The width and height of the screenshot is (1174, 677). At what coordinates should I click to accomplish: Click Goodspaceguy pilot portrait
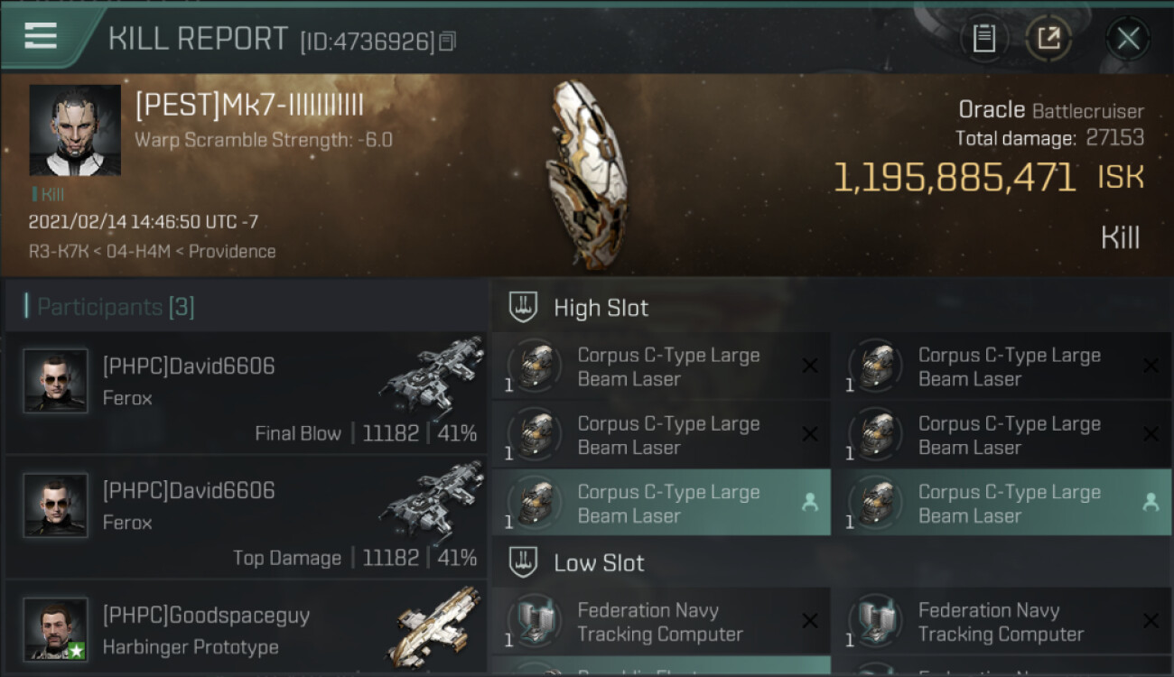55,629
